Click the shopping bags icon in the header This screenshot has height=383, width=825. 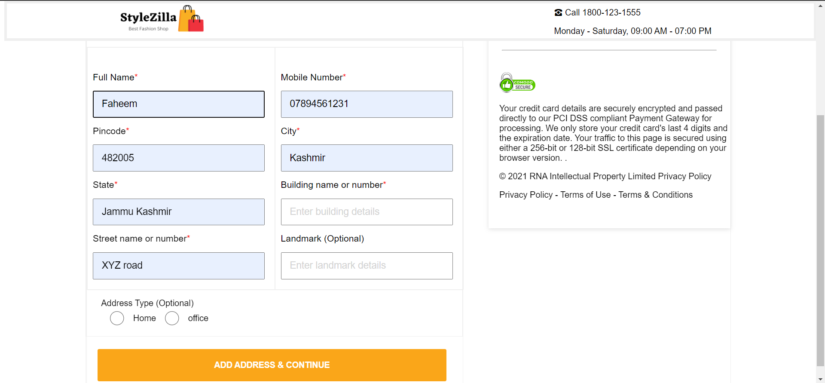(190, 18)
